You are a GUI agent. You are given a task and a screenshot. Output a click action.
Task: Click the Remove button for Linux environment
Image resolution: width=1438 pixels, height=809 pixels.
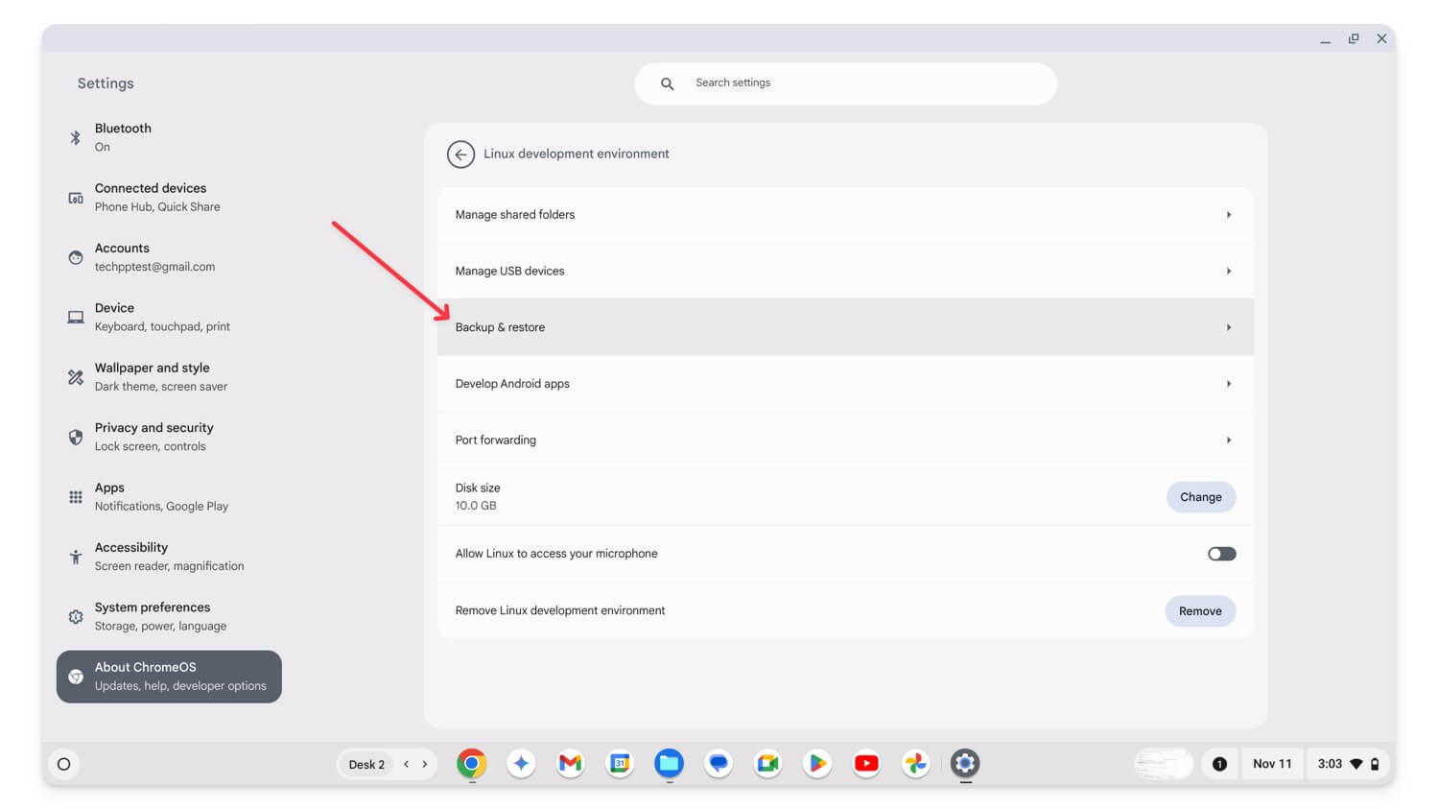(1200, 611)
